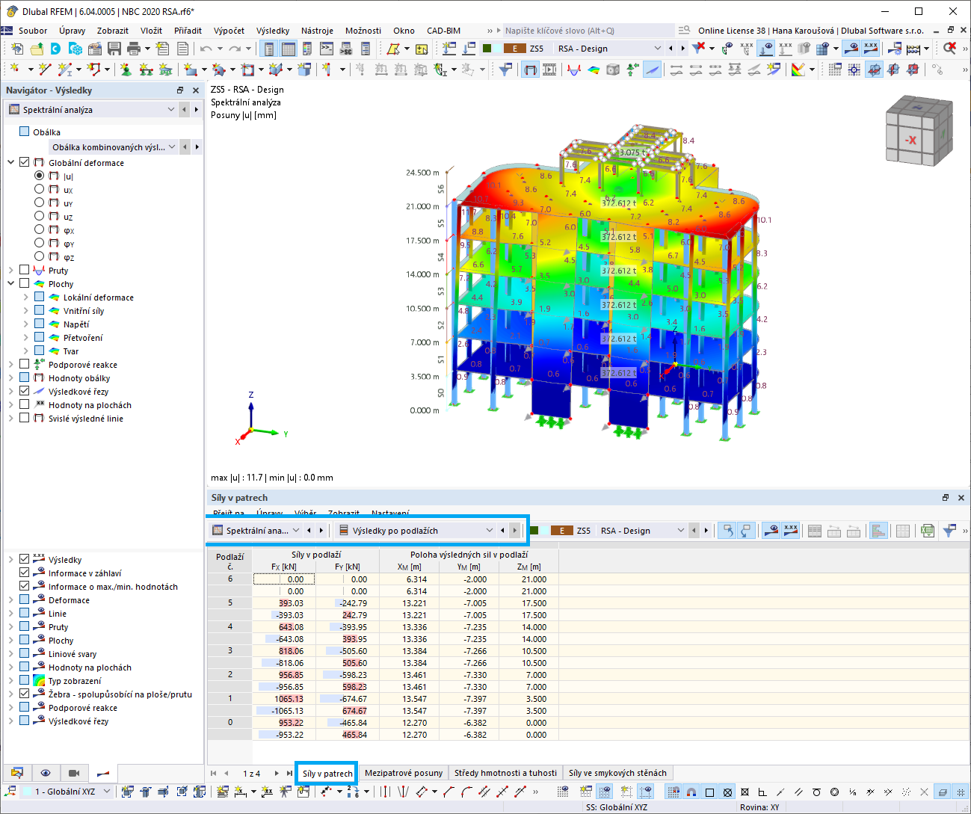
Task: Click the surface isobands results icon
Action: [594, 70]
